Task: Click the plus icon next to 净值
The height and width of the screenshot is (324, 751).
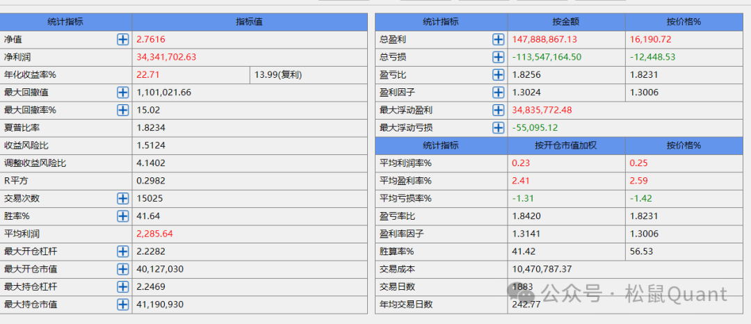Action: click(x=123, y=40)
